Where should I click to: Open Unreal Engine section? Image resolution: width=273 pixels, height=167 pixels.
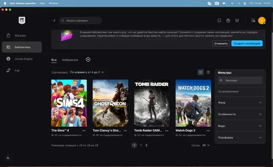point(22,59)
